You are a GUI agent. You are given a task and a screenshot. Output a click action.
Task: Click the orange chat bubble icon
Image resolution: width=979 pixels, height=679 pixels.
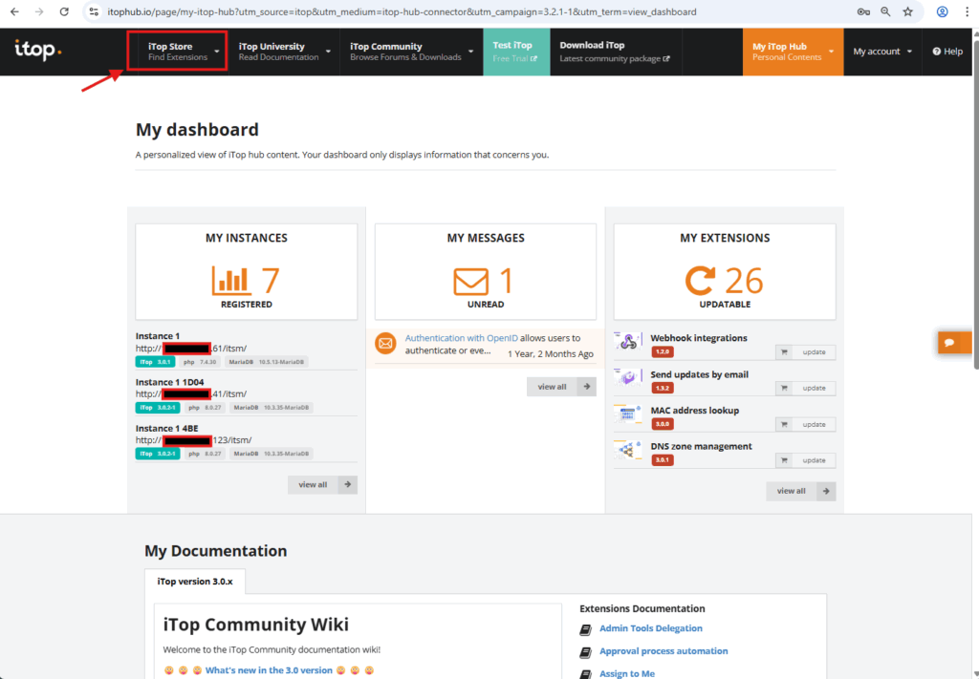coord(950,342)
